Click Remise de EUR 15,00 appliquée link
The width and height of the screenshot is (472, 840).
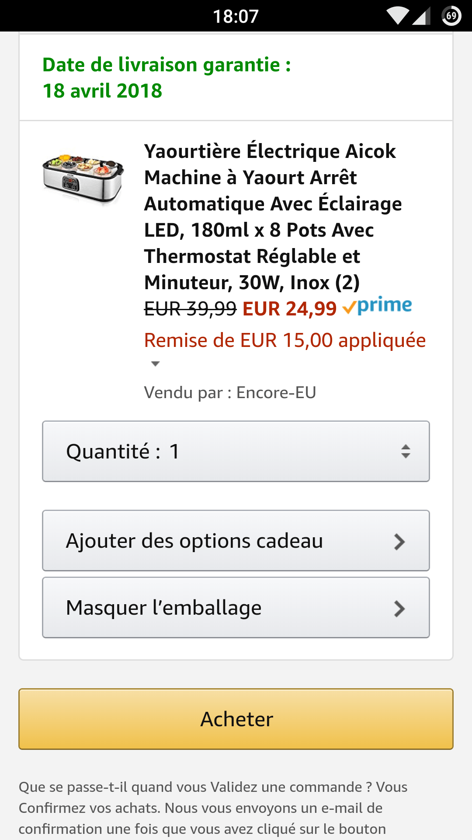(x=285, y=340)
